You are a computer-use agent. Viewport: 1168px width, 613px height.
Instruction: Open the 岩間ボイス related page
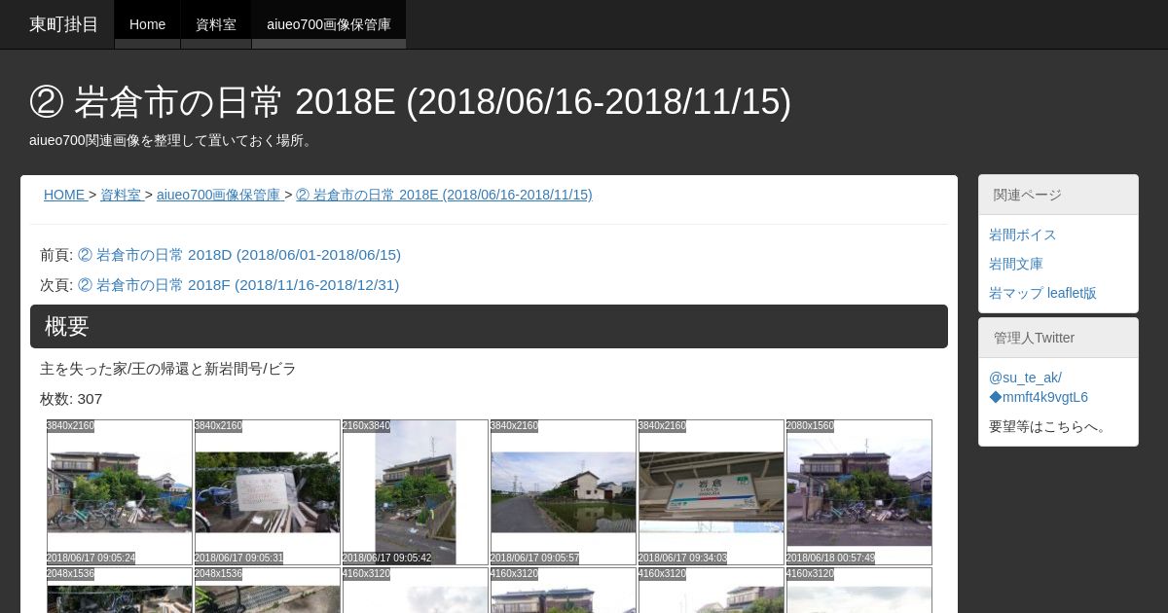point(1023,234)
